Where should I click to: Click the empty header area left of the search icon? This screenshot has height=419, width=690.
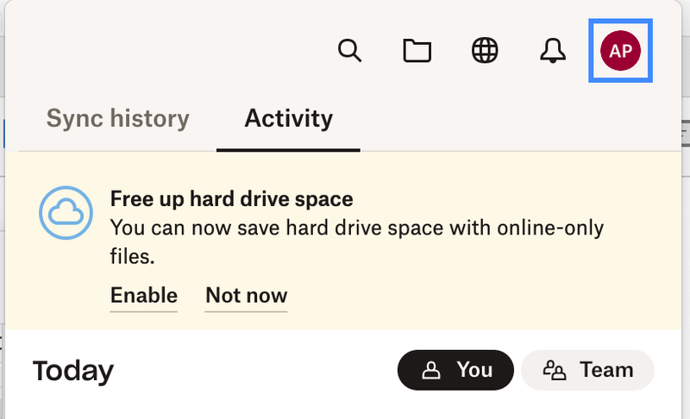click(172, 51)
